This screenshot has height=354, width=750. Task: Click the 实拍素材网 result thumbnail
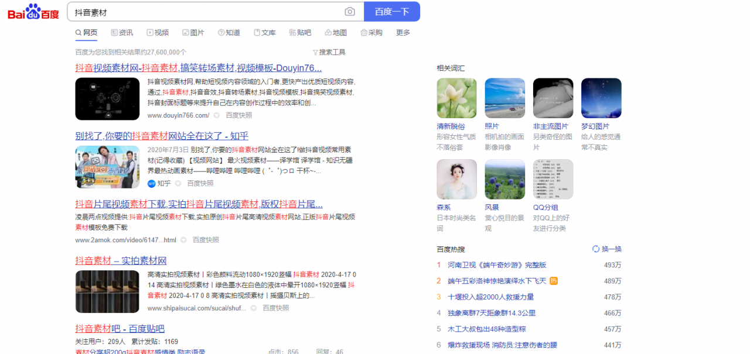pyautogui.click(x=107, y=291)
